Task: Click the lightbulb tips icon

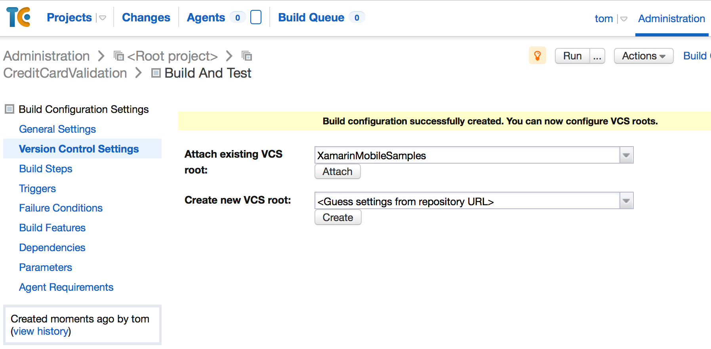Action: click(538, 55)
